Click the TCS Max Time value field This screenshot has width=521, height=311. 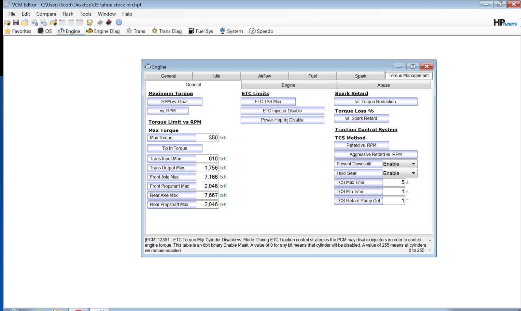coord(394,182)
